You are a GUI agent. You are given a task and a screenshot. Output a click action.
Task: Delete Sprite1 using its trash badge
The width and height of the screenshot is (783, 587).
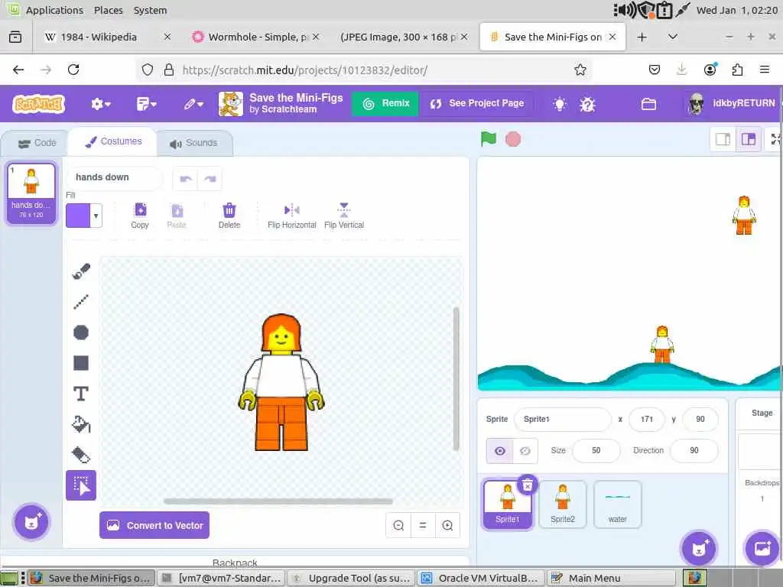point(528,485)
